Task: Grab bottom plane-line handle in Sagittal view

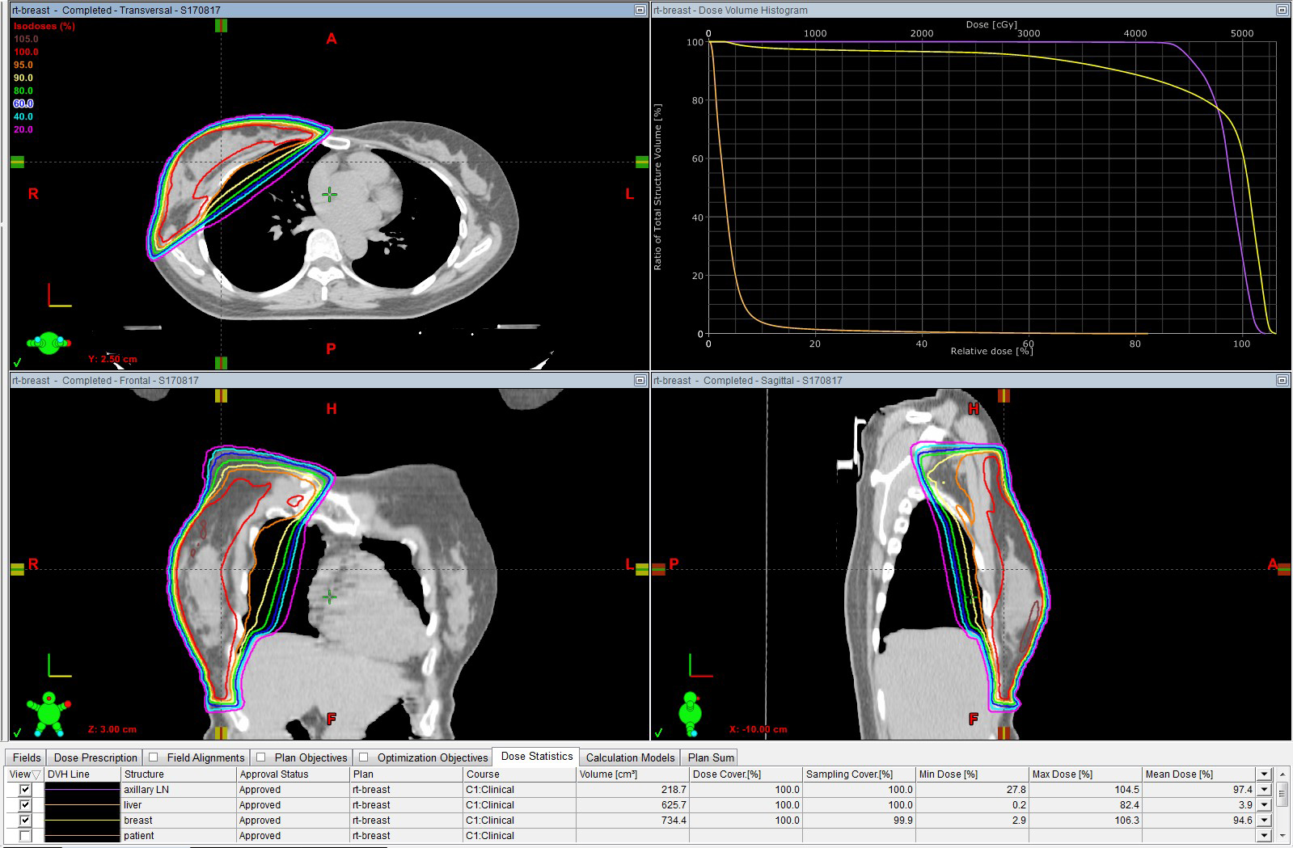Action: (1004, 733)
